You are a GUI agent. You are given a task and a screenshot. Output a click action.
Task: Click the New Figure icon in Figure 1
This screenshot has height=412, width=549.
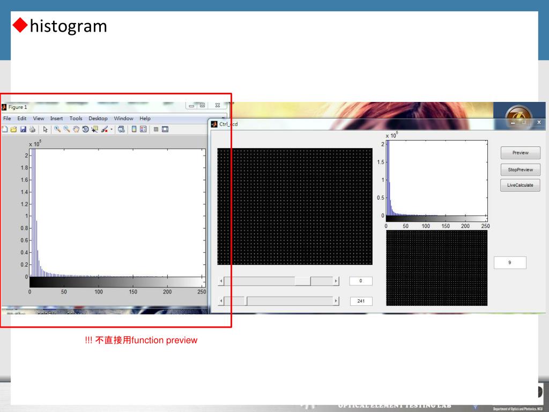[x=4, y=129]
